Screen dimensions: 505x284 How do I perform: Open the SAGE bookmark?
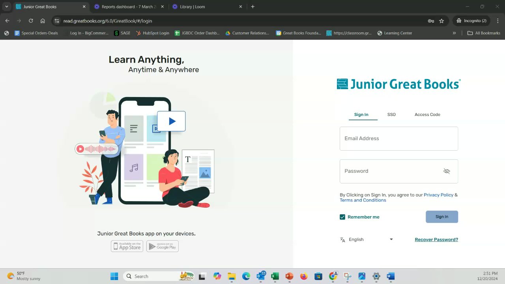point(122,33)
